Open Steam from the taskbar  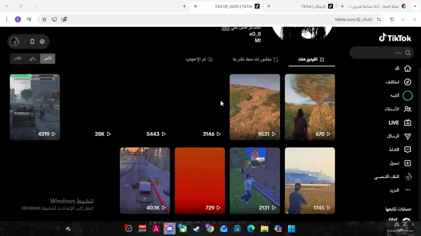[x=196, y=228]
